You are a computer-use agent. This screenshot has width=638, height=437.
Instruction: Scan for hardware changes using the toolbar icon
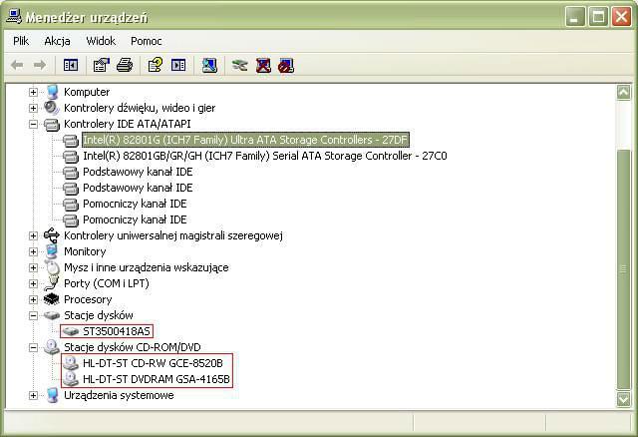[x=209, y=65]
